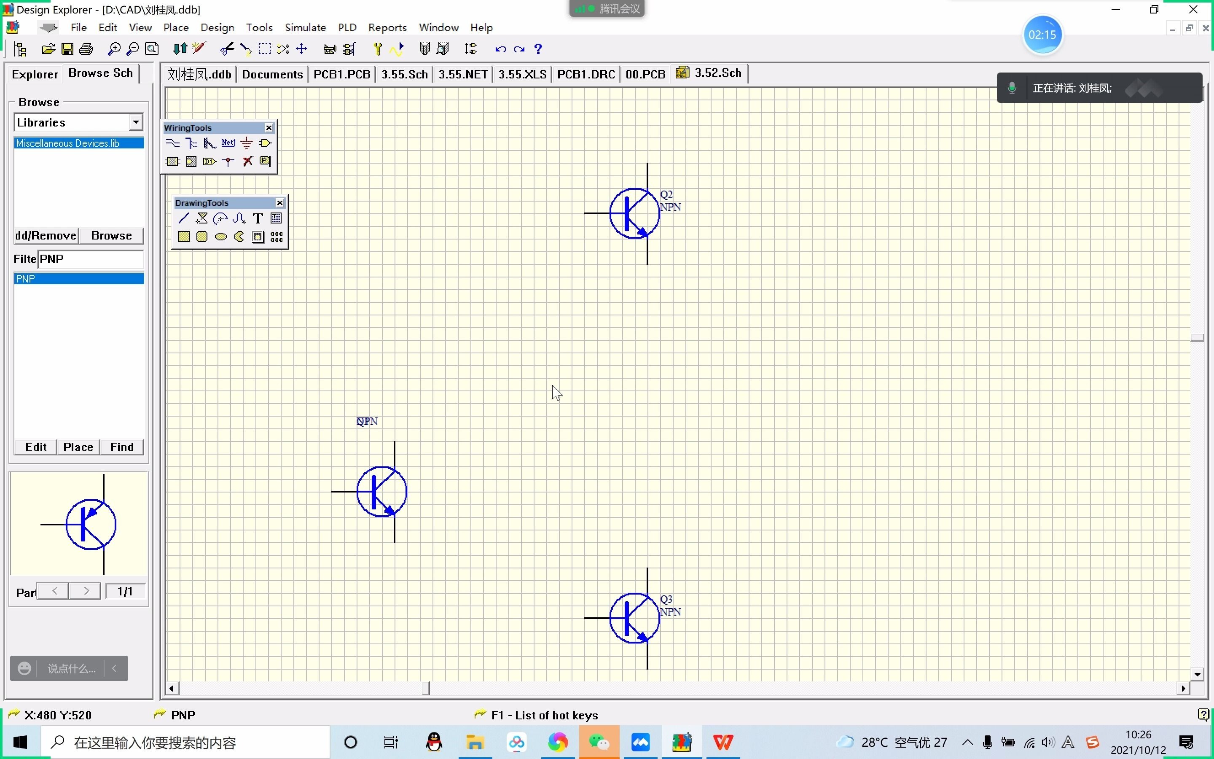Click the Save diskette icon in toolbar
This screenshot has width=1214, height=759.
[67, 49]
